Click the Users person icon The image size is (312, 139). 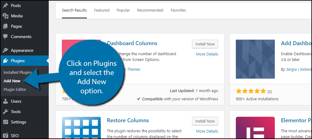pos(5,101)
